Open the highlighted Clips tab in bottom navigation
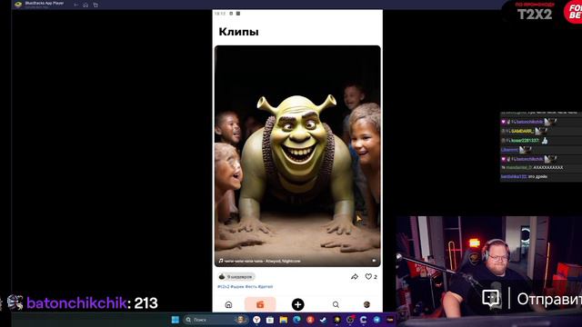Image resolution: width=582 pixels, height=327 pixels. [x=260, y=304]
